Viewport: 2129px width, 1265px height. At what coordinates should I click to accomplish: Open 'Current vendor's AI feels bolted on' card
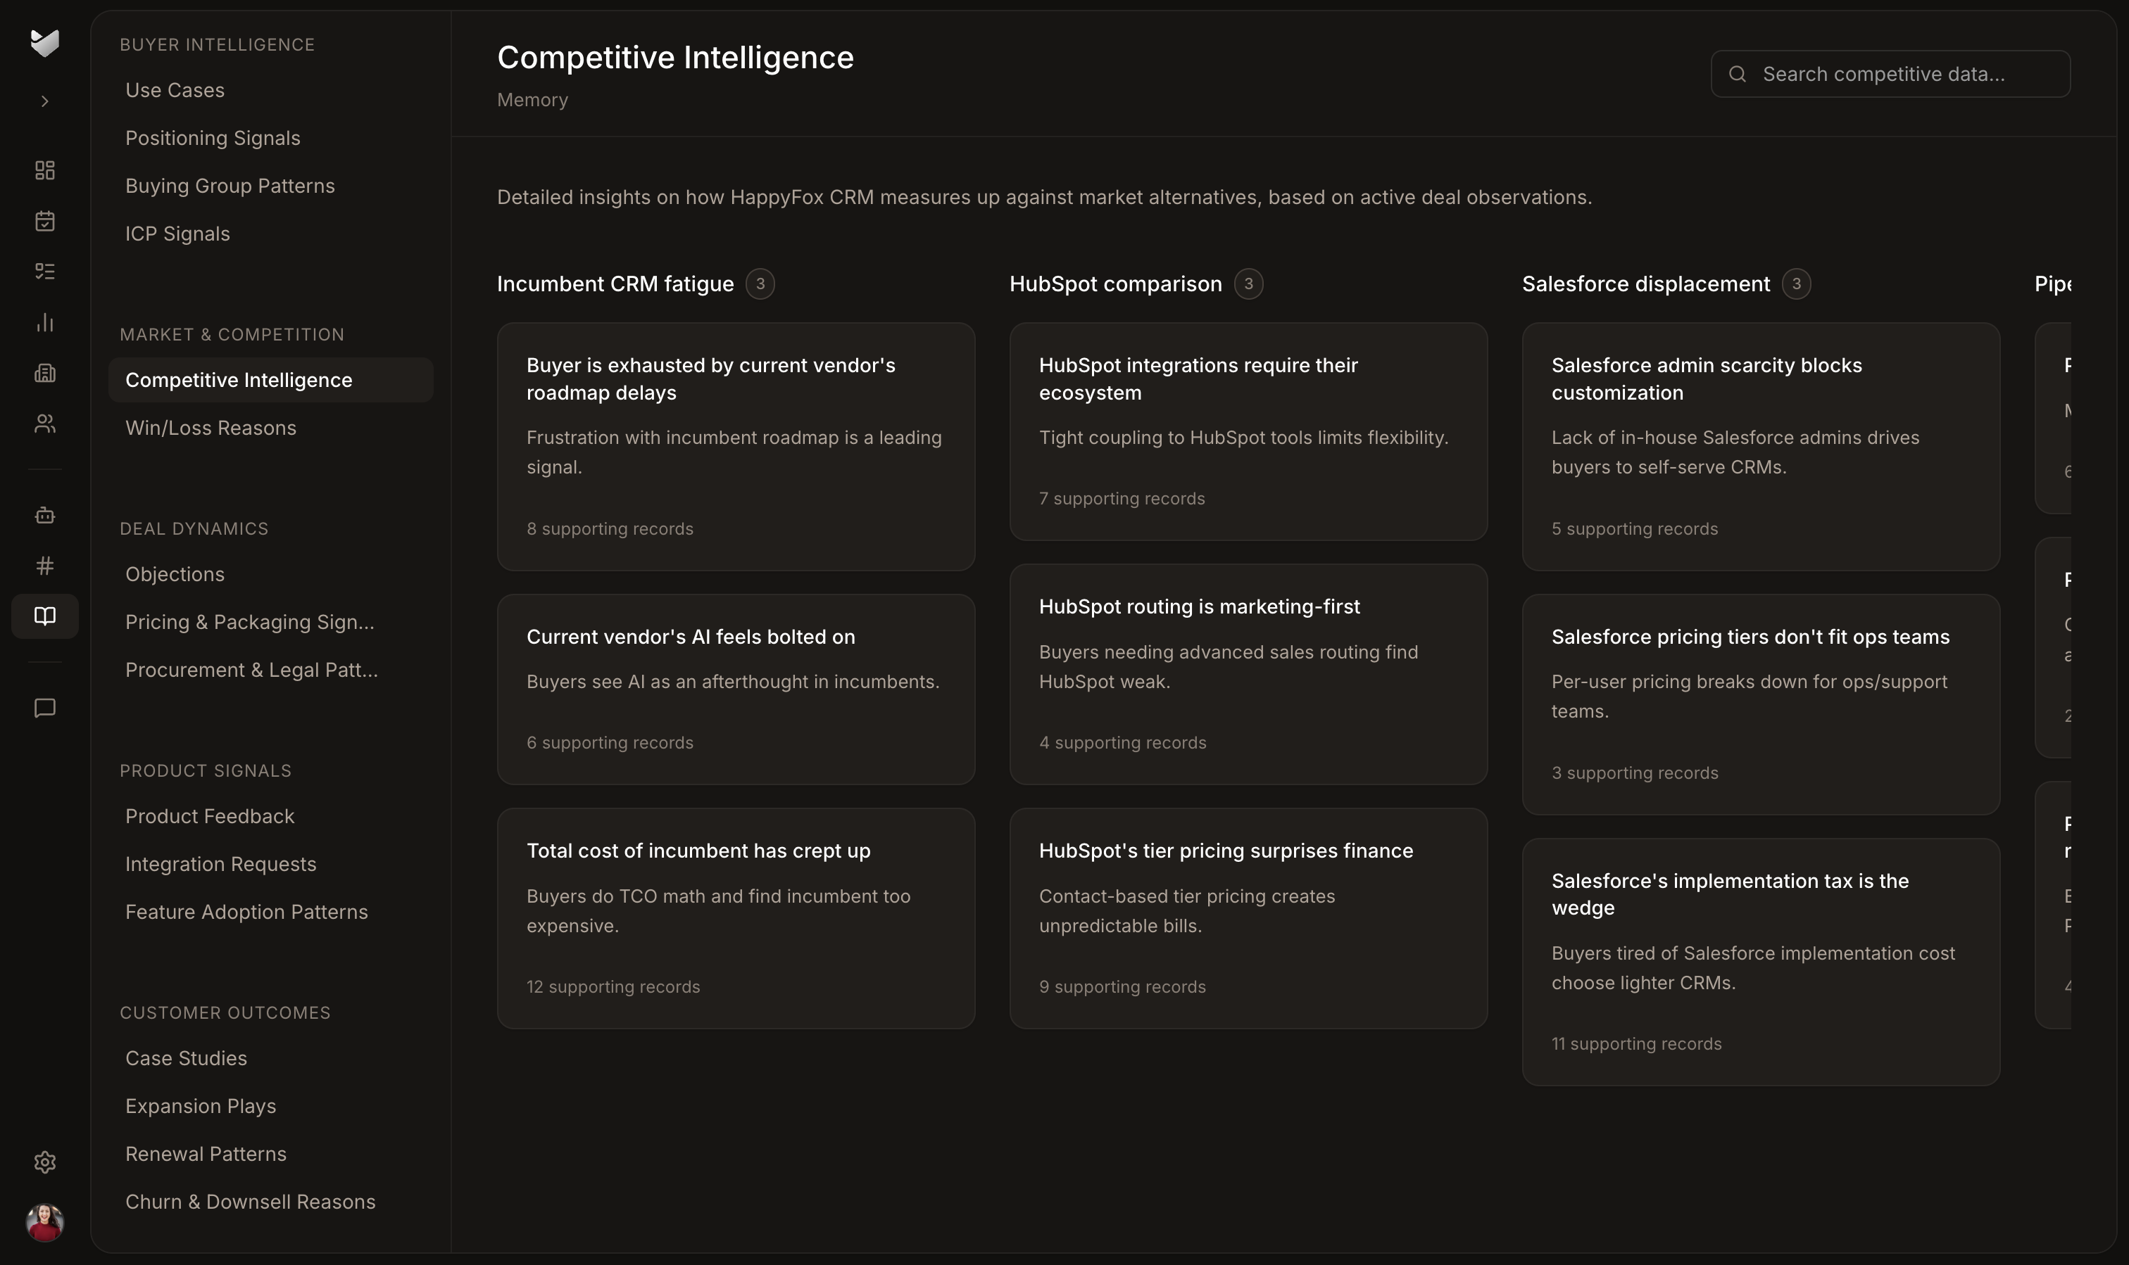[x=736, y=689]
